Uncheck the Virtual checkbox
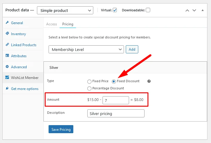211x143 pixels. (115, 10)
